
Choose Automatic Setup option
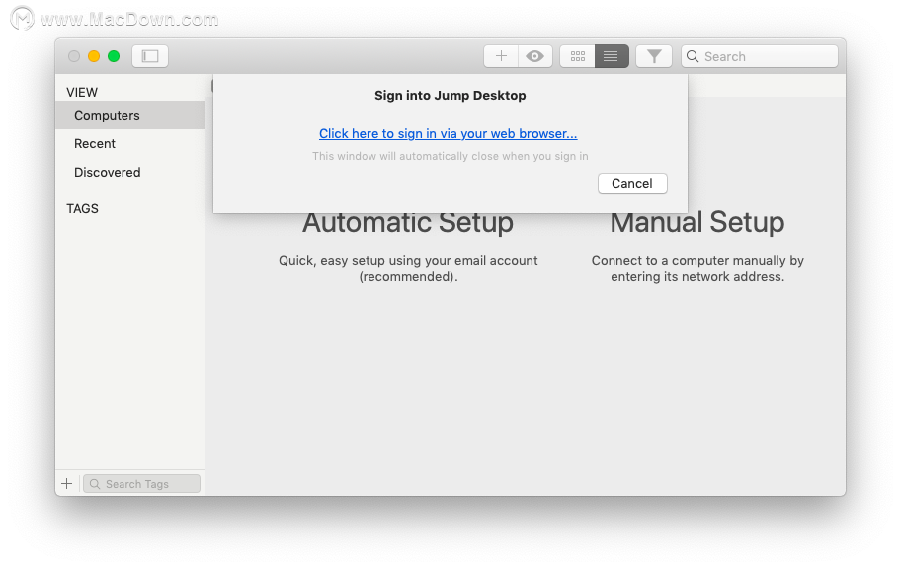click(x=408, y=222)
